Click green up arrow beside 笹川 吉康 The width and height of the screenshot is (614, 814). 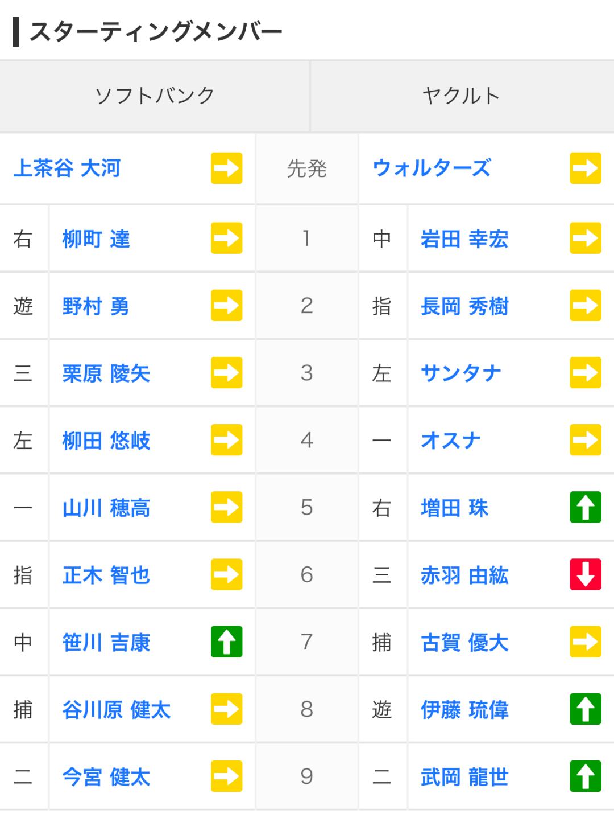coord(226,642)
